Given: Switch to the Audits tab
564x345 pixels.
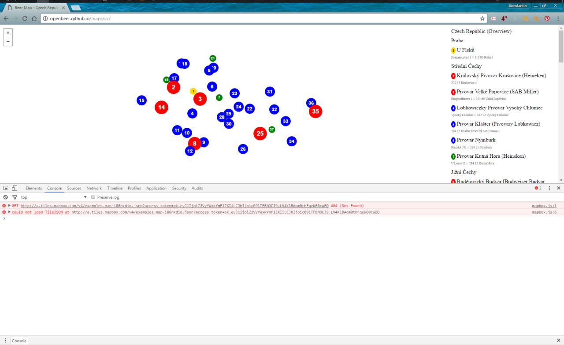Looking at the screenshot, I should (x=197, y=188).
